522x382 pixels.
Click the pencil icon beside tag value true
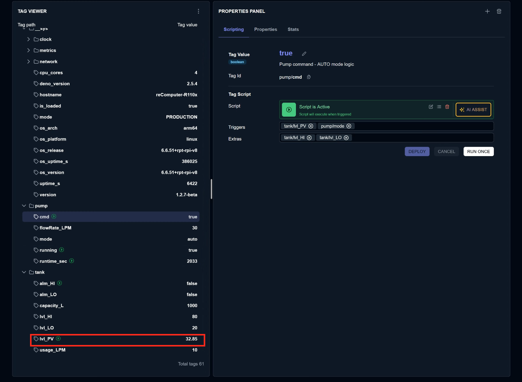point(304,54)
